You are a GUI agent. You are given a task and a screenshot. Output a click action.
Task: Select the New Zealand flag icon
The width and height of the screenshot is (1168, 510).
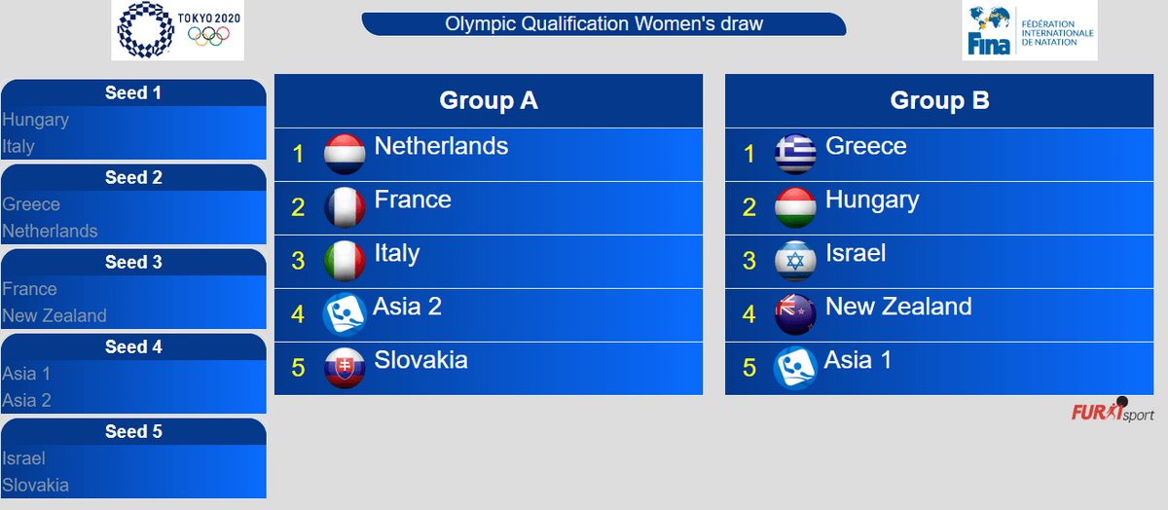[795, 314]
